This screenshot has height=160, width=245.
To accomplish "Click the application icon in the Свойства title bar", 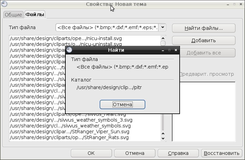I will click(4, 4).
